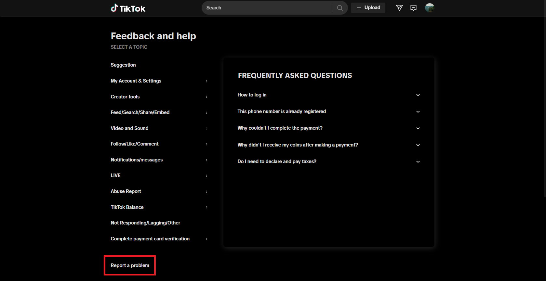Select Not Responding/Lagging/Other topic

pyautogui.click(x=145, y=223)
